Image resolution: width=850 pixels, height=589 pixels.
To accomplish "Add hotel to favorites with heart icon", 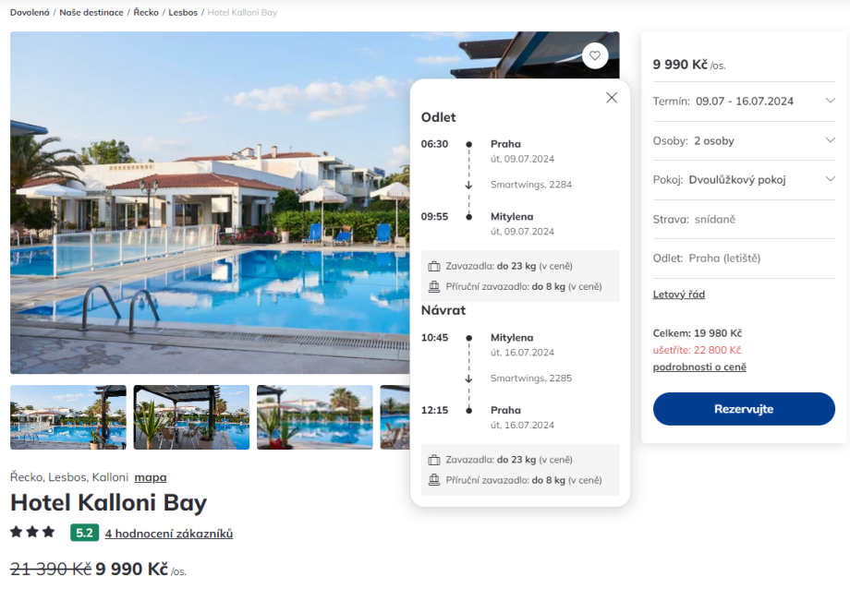I will pos(595,55).
